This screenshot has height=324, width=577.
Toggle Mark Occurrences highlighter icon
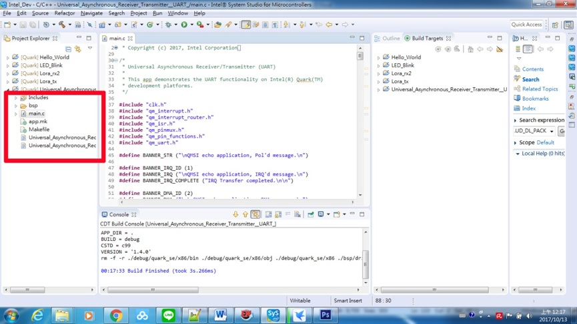coord(246,25)
